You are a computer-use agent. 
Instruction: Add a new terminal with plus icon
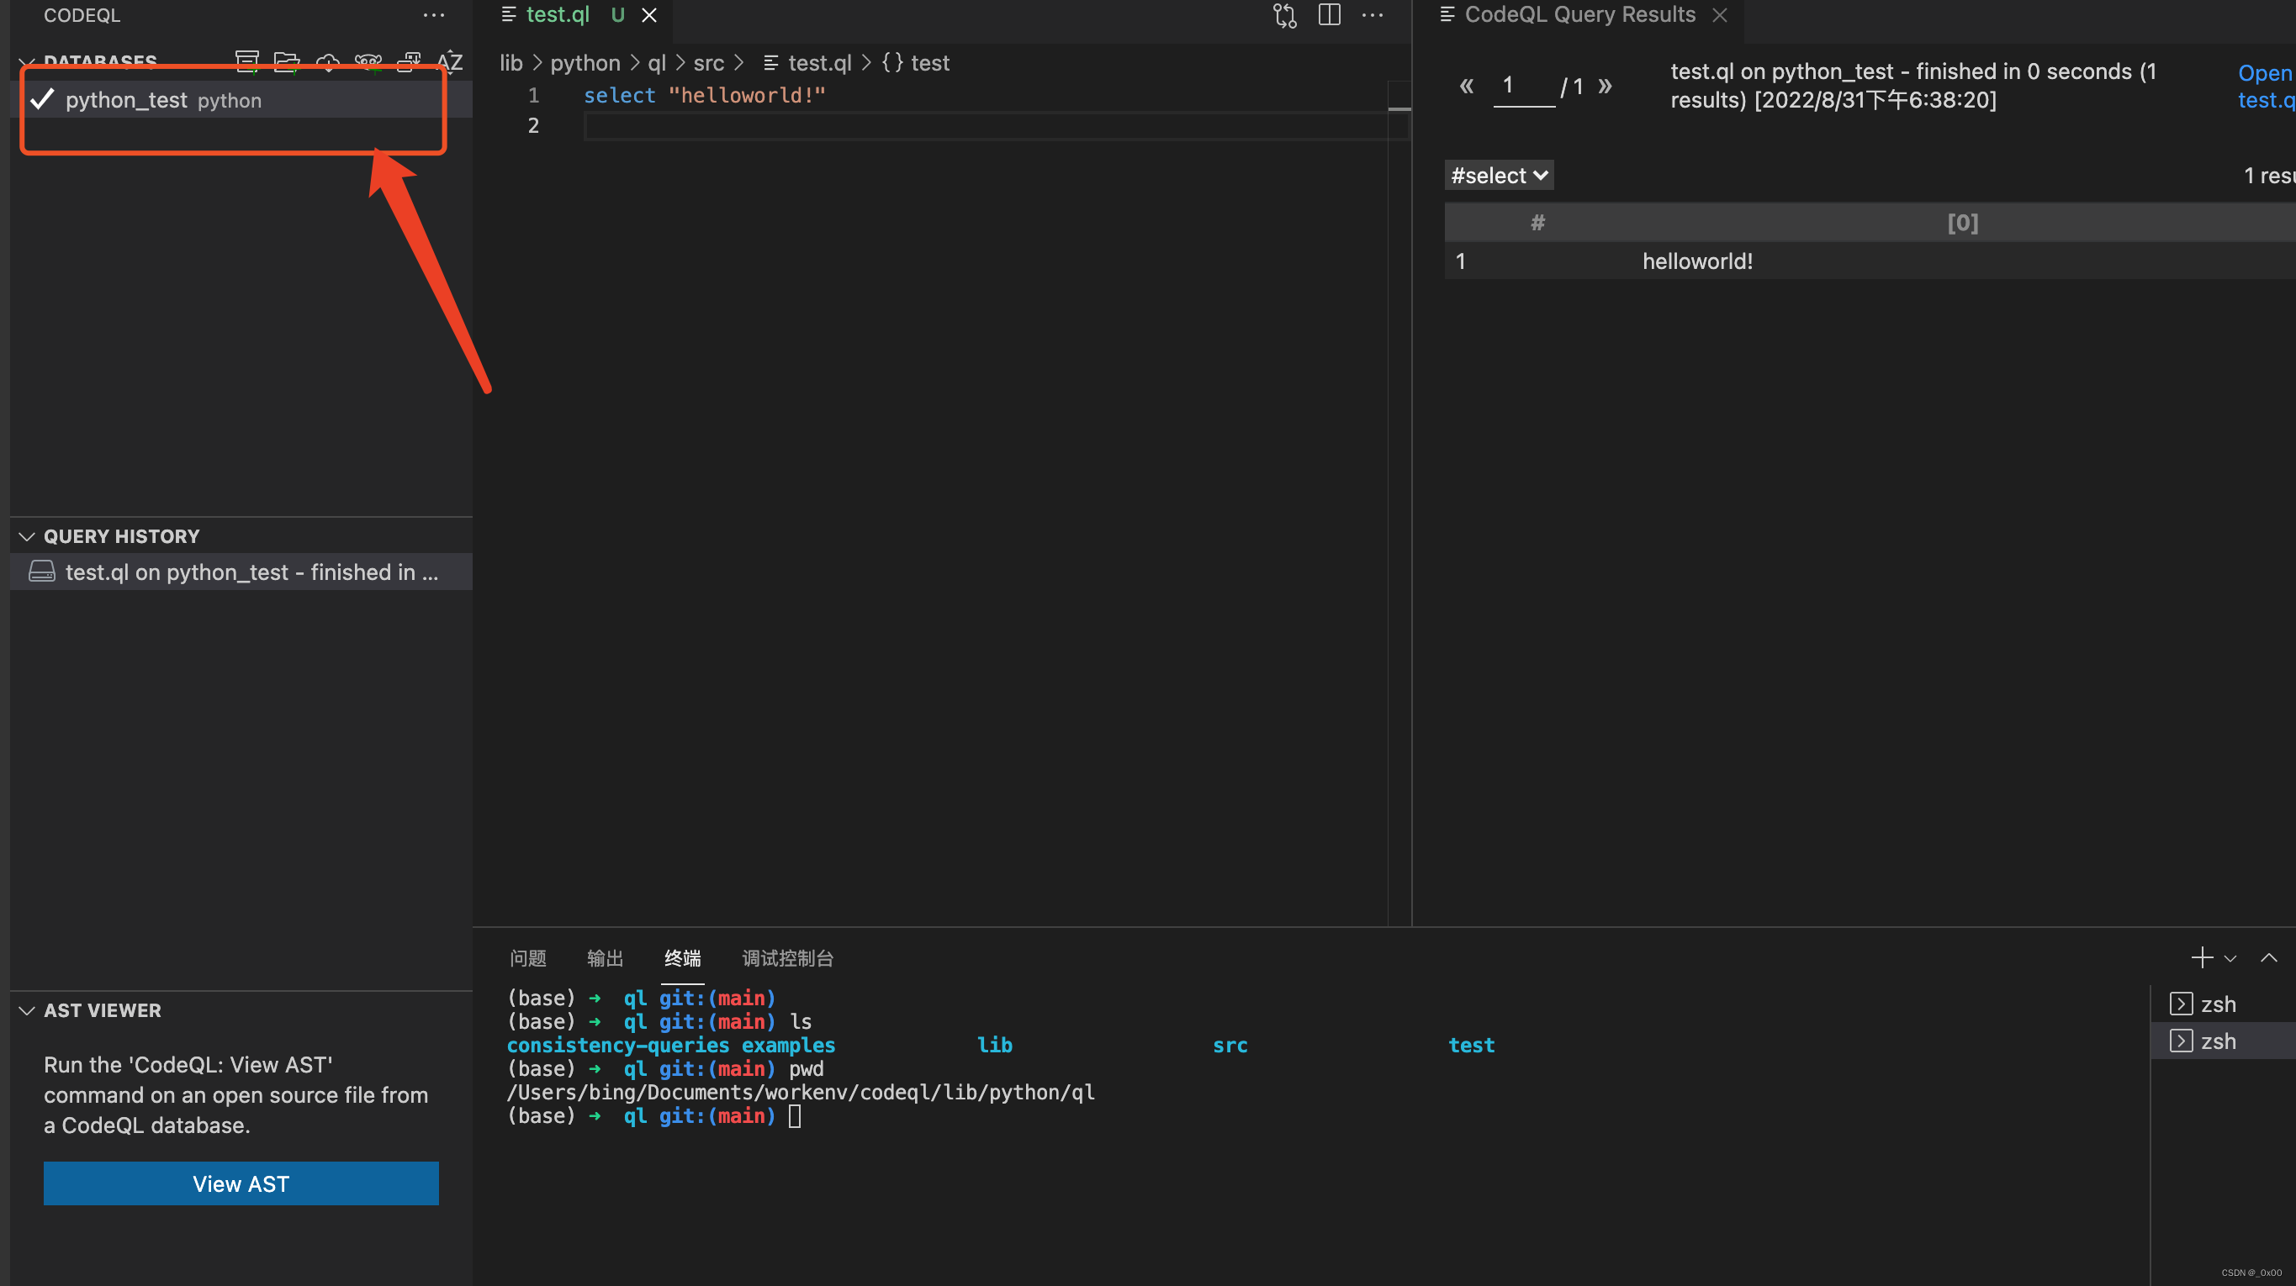click(x=2202, y=957)
